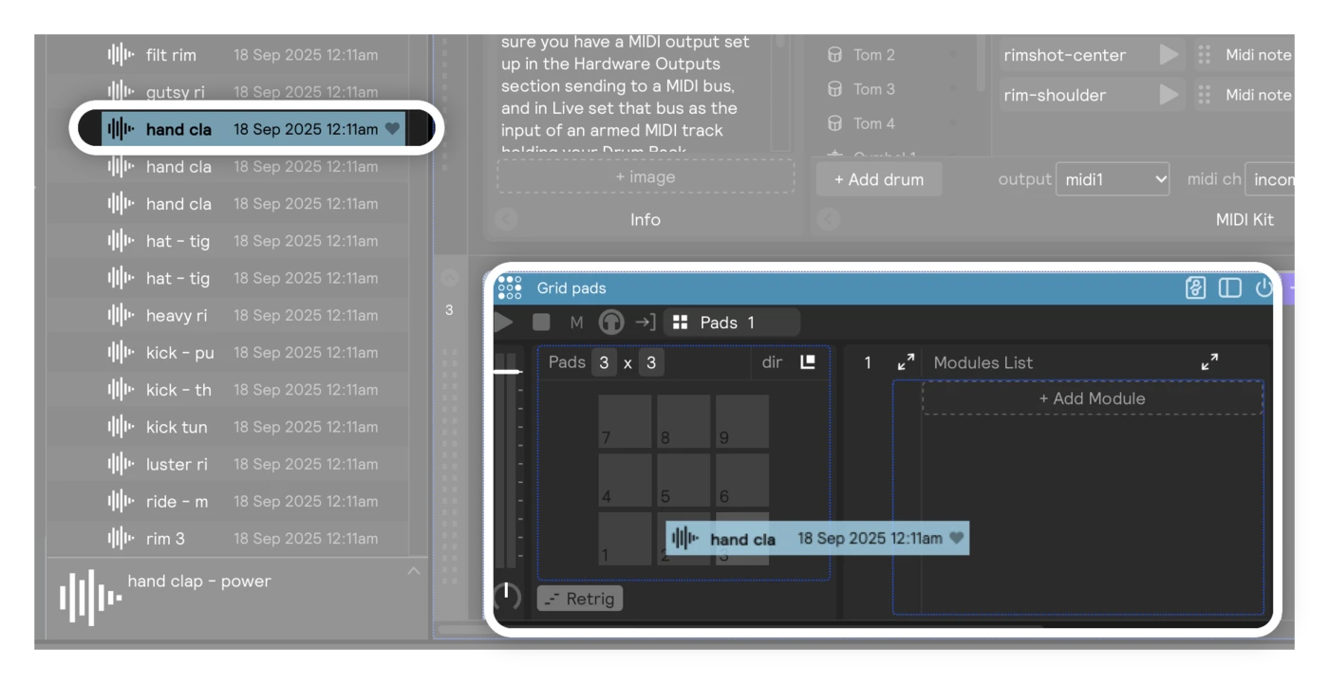
Task: Click the pads direction icon beside dir
Action: pyautogui.click(x=808, y=362)
